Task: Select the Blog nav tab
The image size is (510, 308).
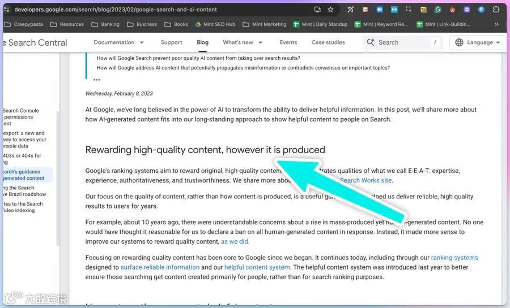Action: [202, 42]
